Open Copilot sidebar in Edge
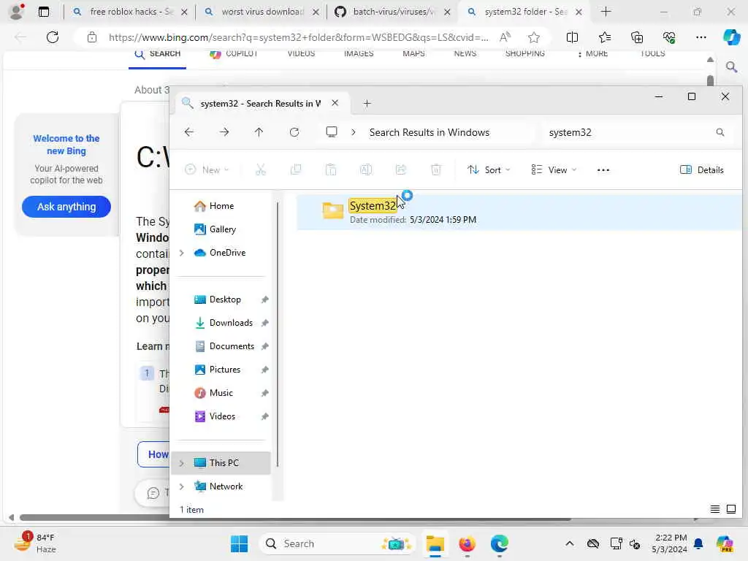 coord(731,37)
